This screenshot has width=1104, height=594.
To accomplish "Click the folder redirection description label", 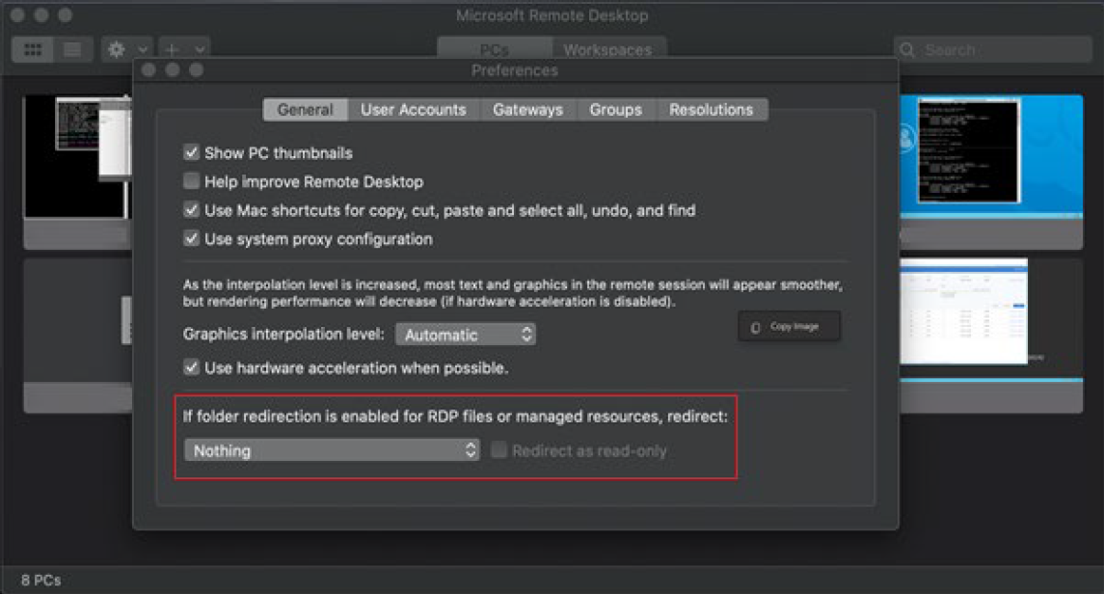I will coord(455,416).
